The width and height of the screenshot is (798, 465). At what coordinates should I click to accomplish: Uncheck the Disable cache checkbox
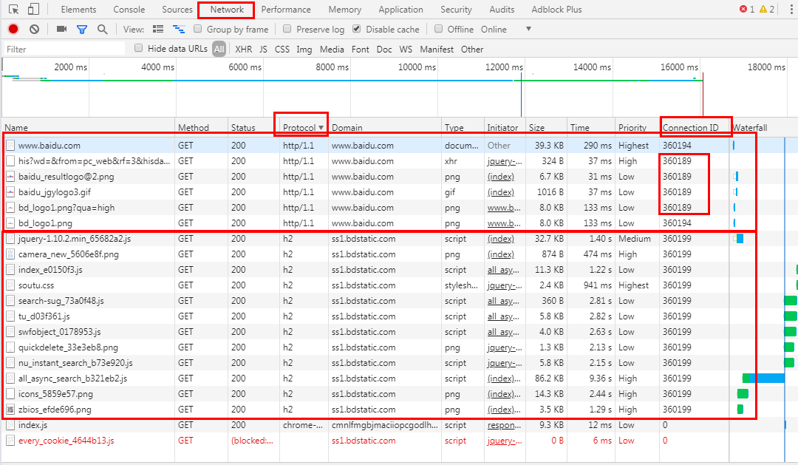[356, 29]
